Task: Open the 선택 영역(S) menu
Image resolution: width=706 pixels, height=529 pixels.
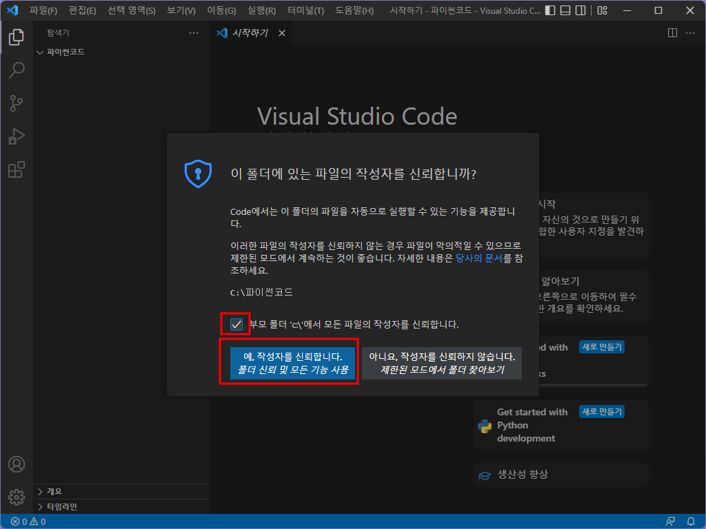Action: 131,10
